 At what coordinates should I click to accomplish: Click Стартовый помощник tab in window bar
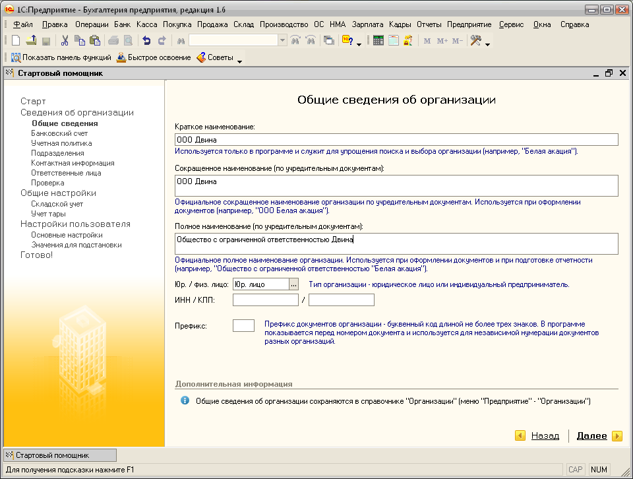click(60, 455)
